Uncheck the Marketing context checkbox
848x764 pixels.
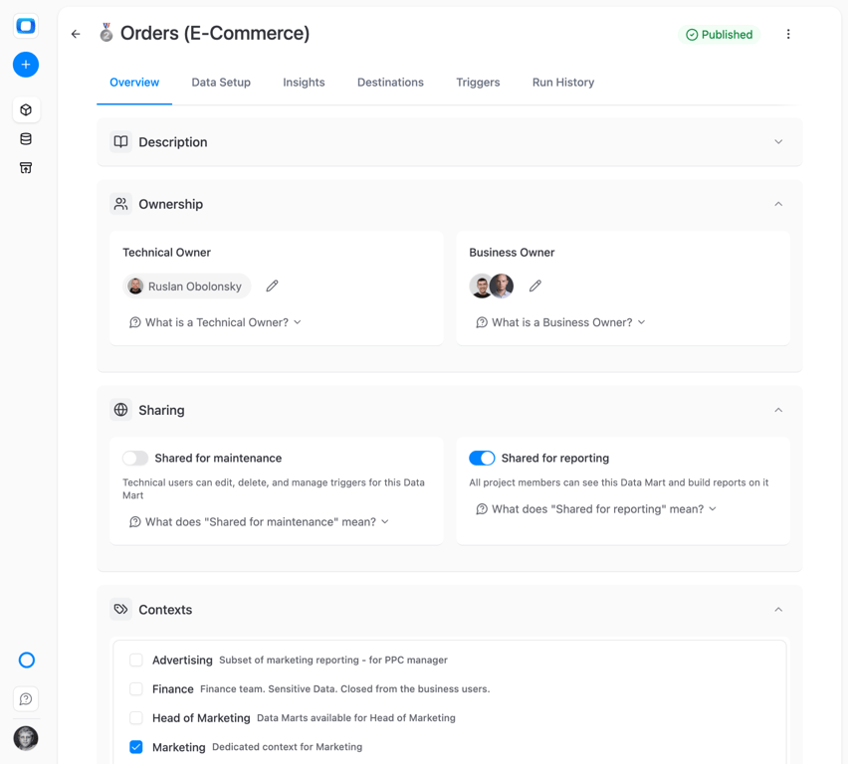point(136,747)
